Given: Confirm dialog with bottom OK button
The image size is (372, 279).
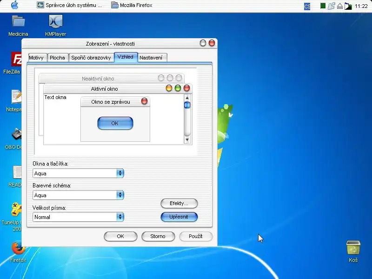Looking at the screenshot, I should tap(120, 236).
